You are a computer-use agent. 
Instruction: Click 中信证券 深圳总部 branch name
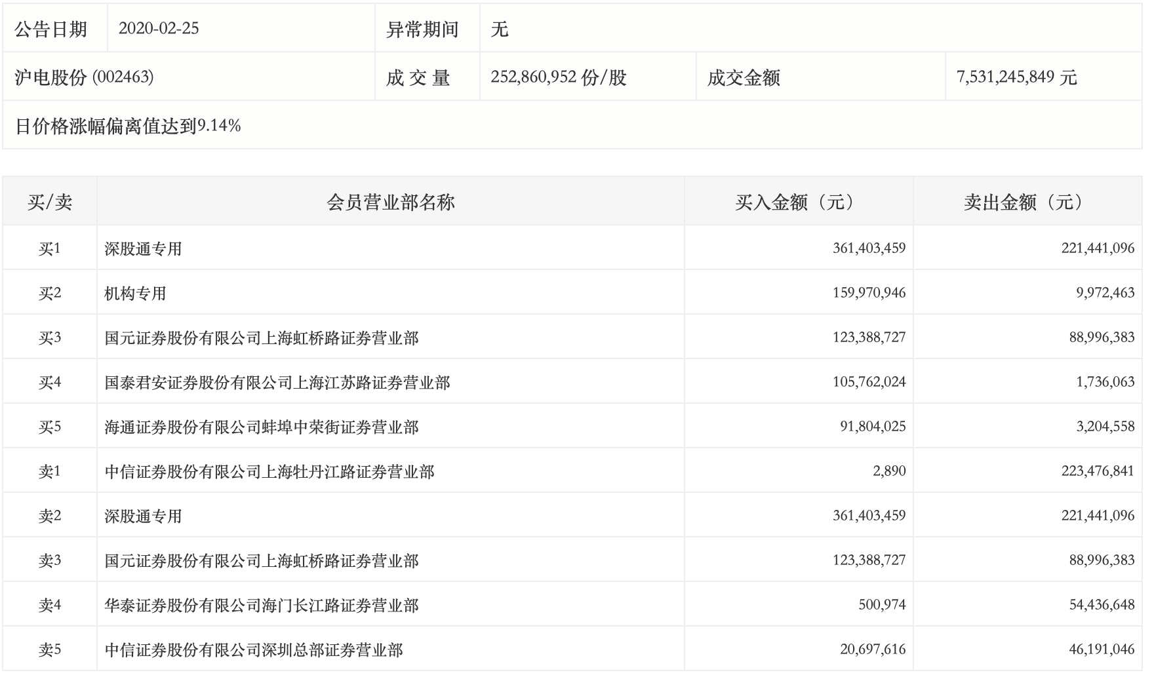(254, 650)
